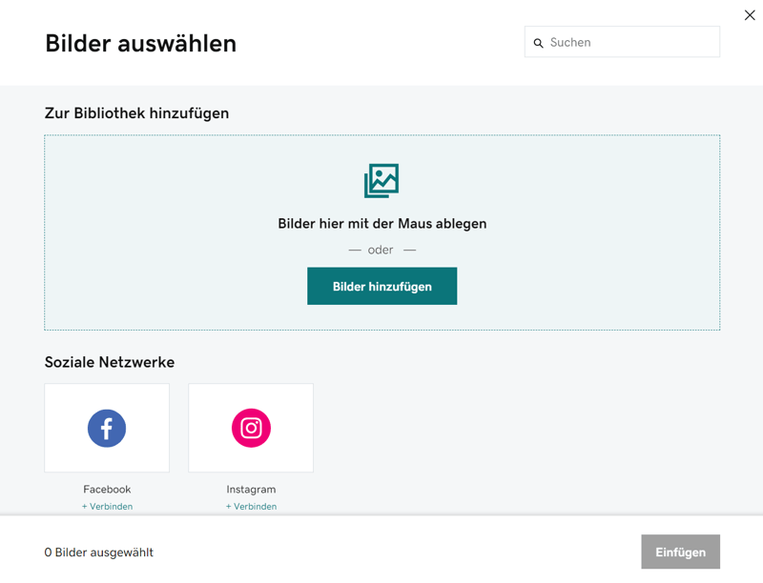
Task: Click the 'oder' separator text
Action: tap(381, 250)
